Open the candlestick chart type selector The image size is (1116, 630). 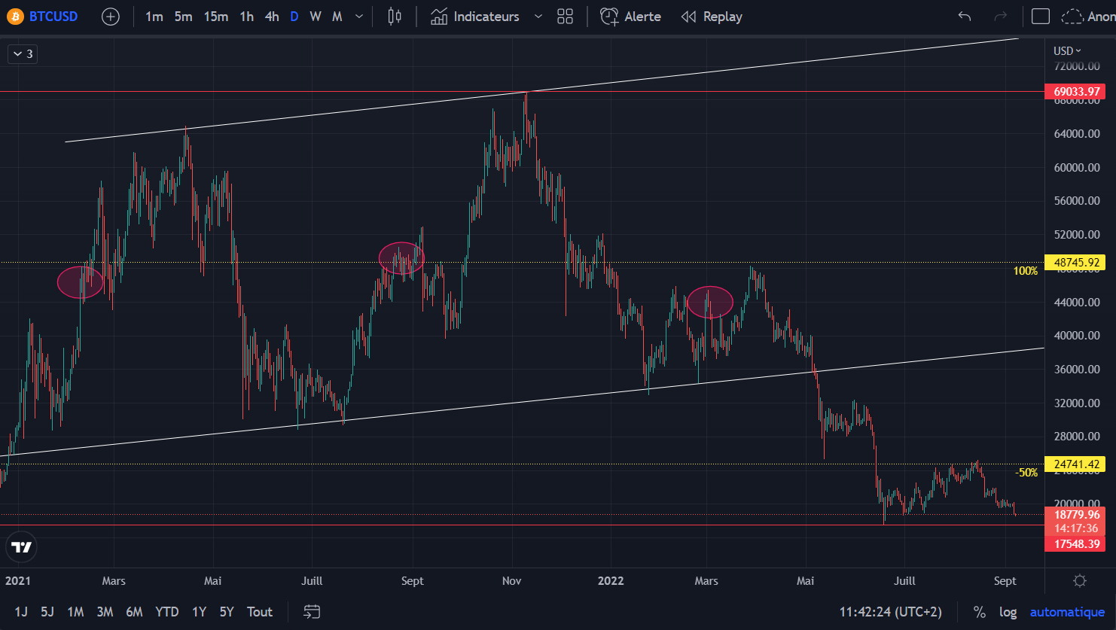tap(395, 17)
